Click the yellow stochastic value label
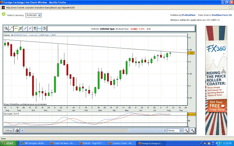 191,114
